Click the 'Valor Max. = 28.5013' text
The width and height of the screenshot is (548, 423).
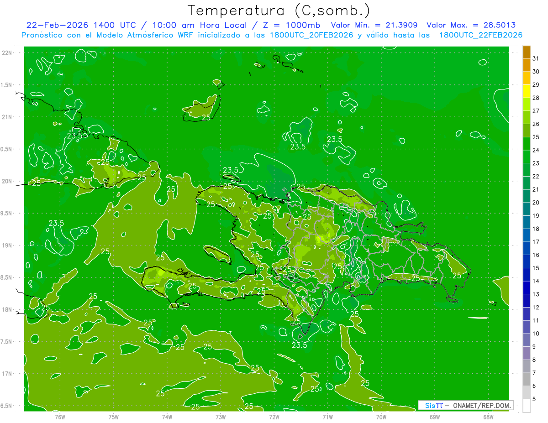471,25
